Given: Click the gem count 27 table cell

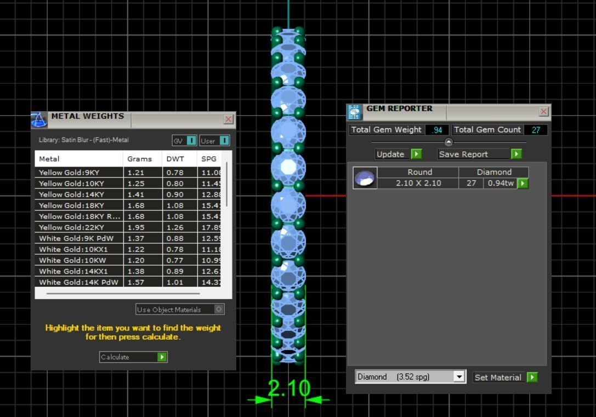Looking at the screenshot, I should coord(472,184).
